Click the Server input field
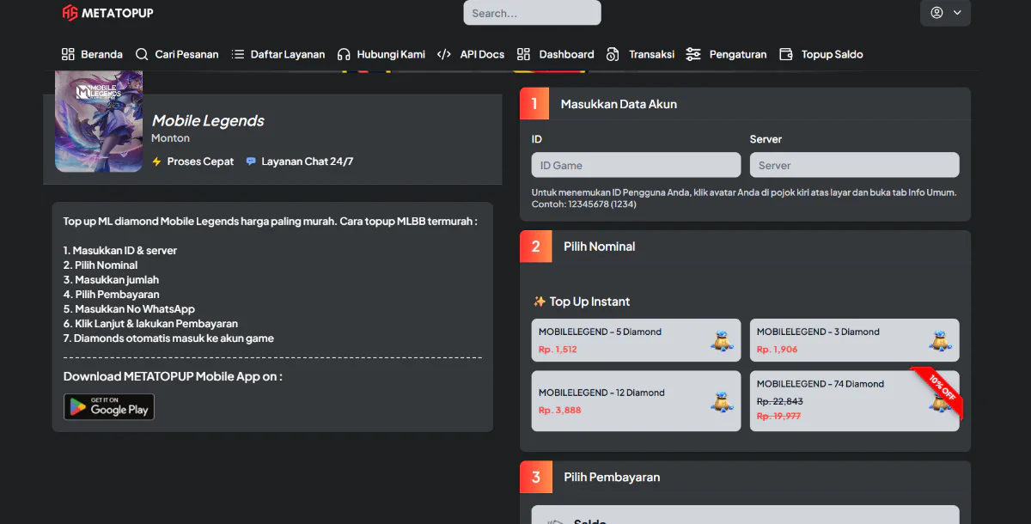This screenshot has height=524, width=1031. [855, 165]
